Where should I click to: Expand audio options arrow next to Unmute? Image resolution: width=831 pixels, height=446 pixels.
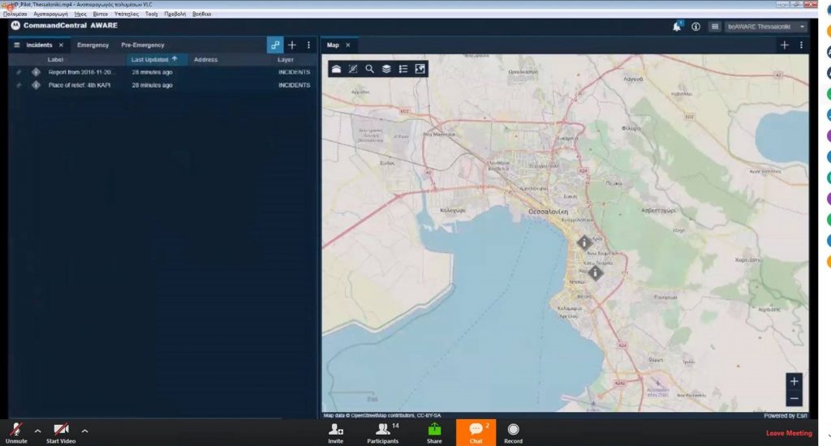[x=37, y=431]
